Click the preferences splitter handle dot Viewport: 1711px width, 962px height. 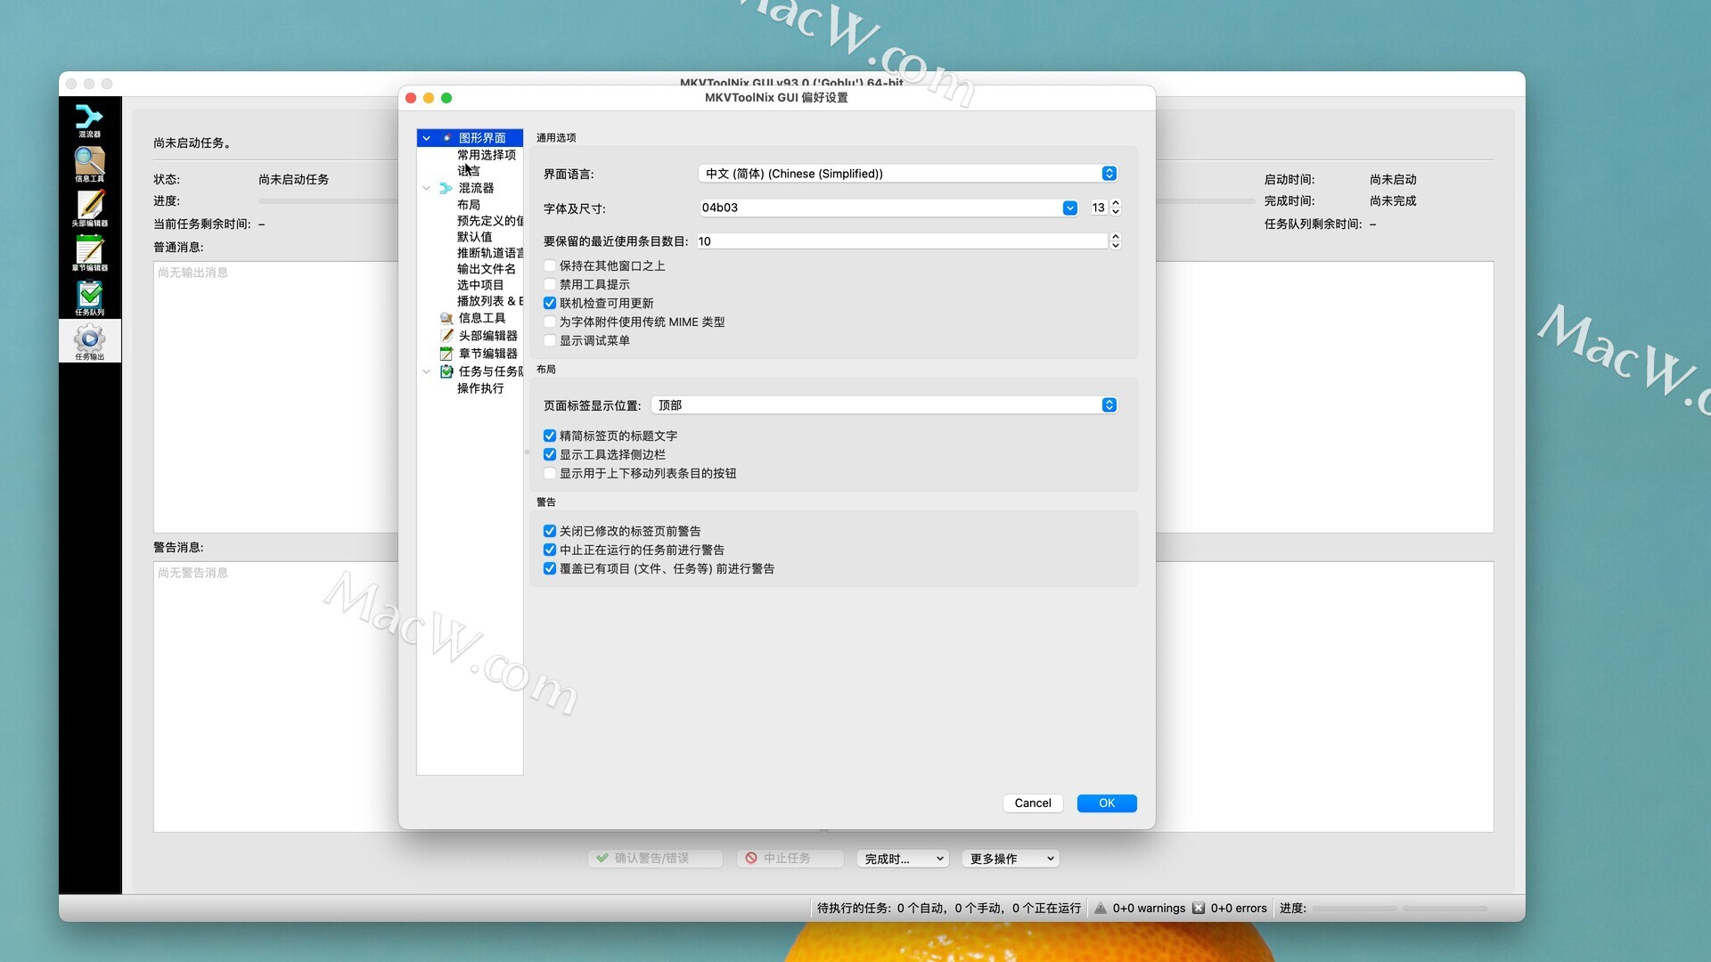pos(527,452)
